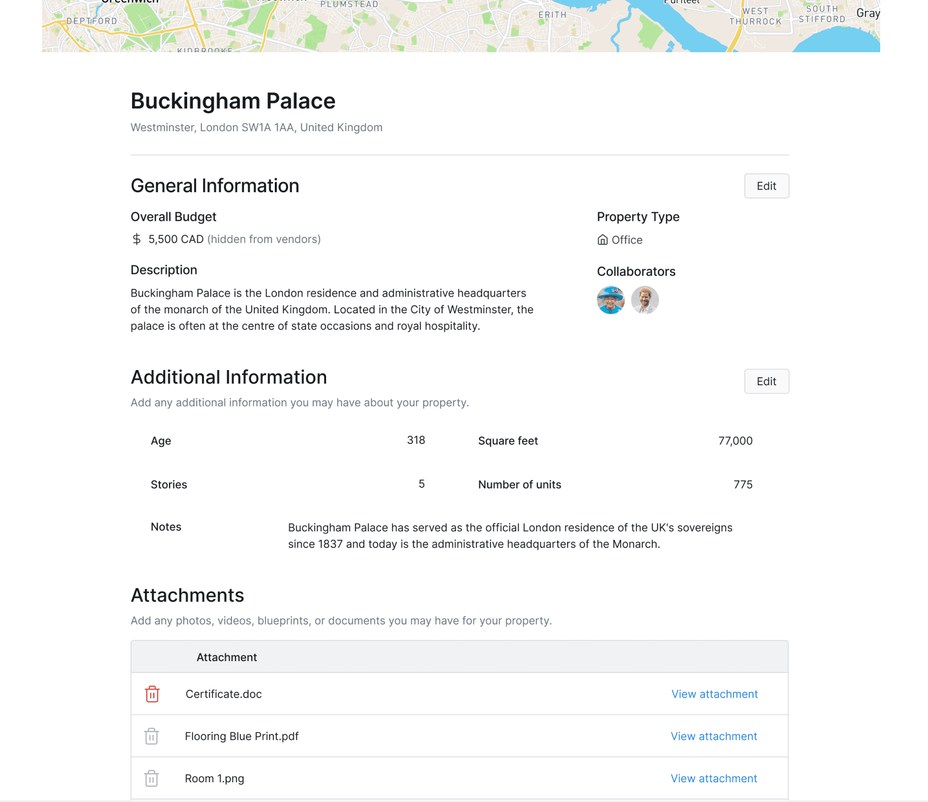Click the 5,500 CAD budget value
The width and height of the screenshot is (928, 802).
point(176,239)
